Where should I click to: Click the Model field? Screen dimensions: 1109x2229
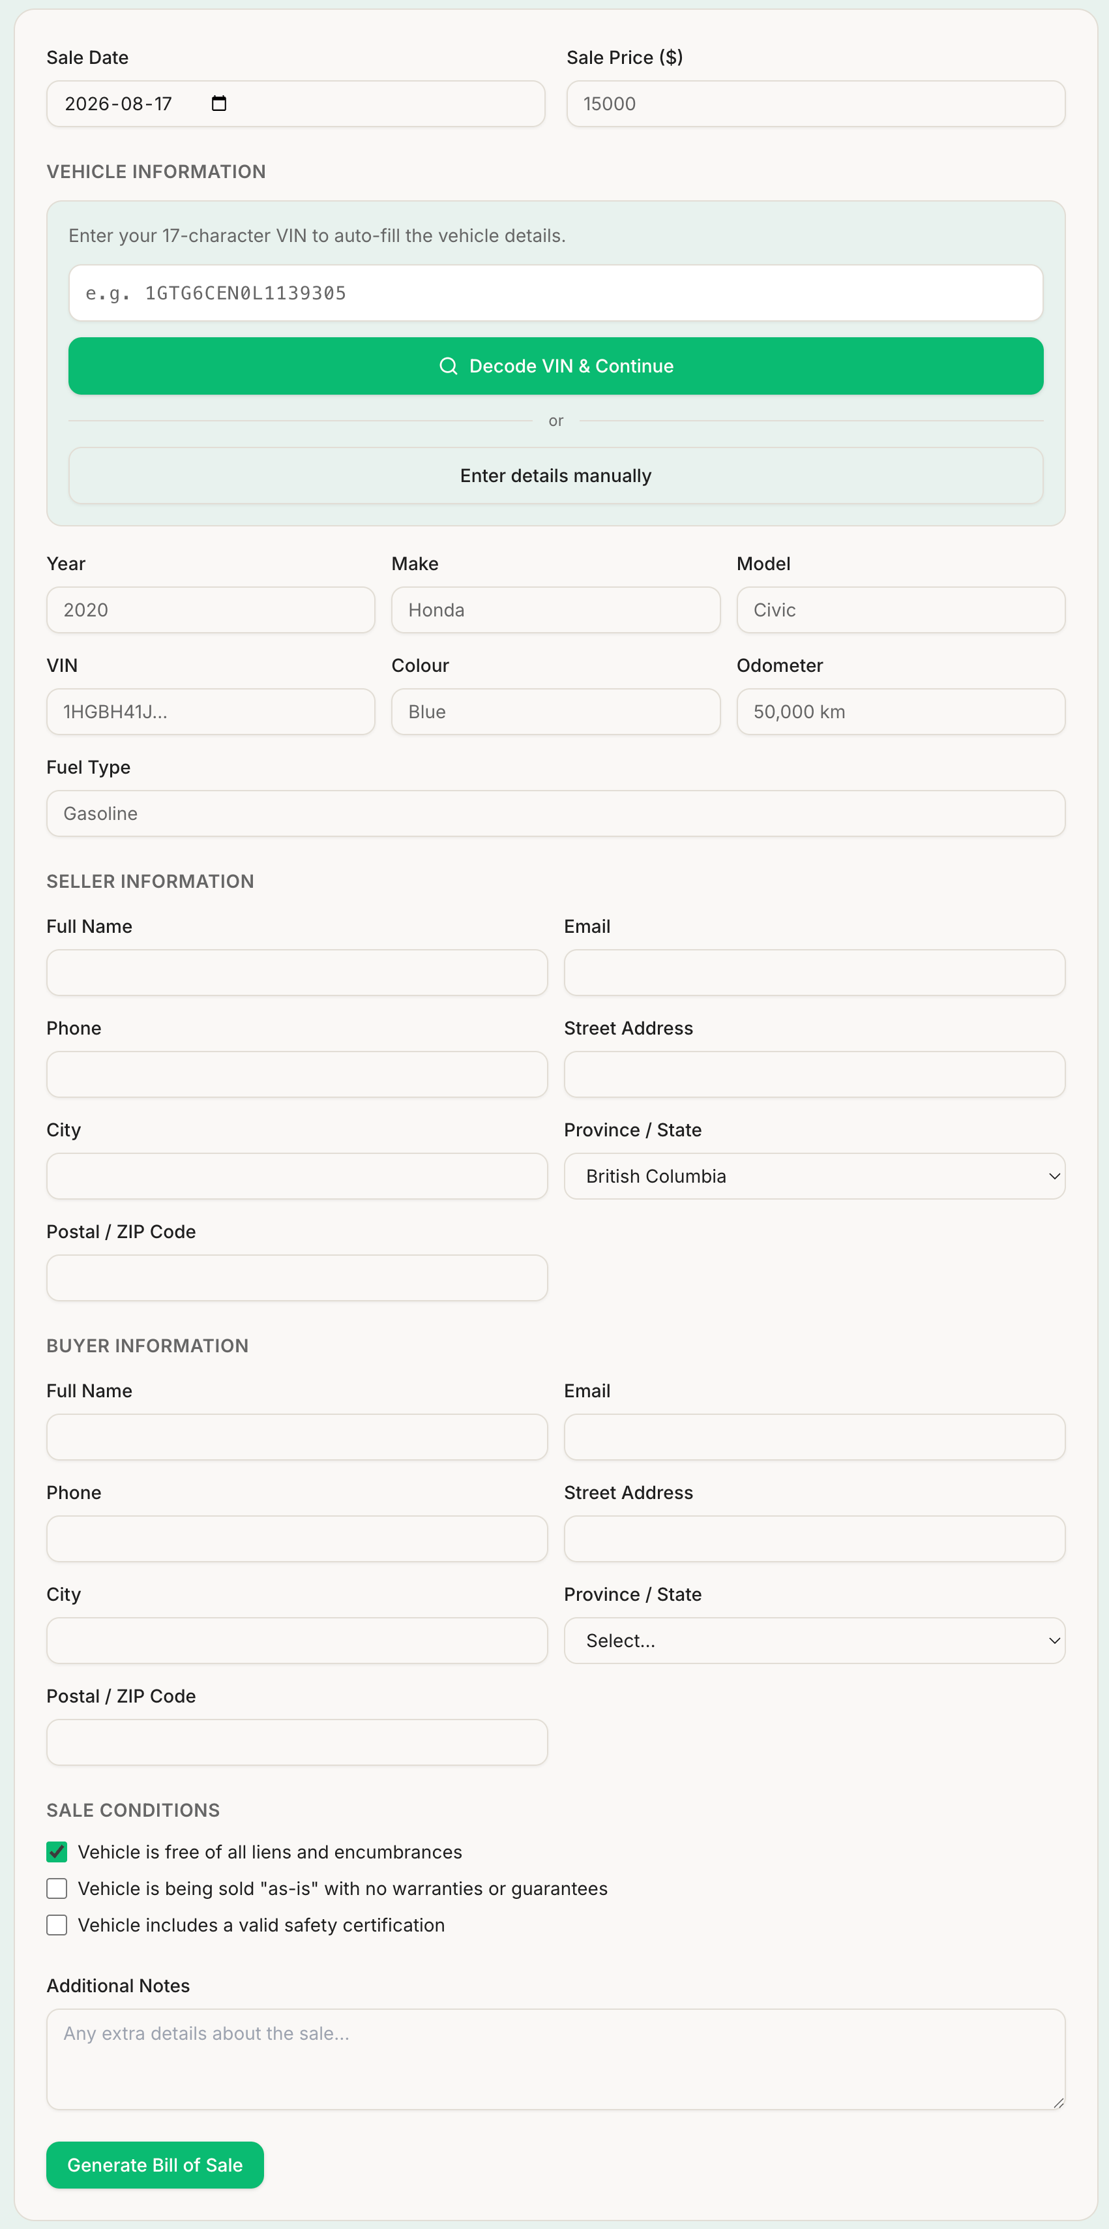point(900,610)
